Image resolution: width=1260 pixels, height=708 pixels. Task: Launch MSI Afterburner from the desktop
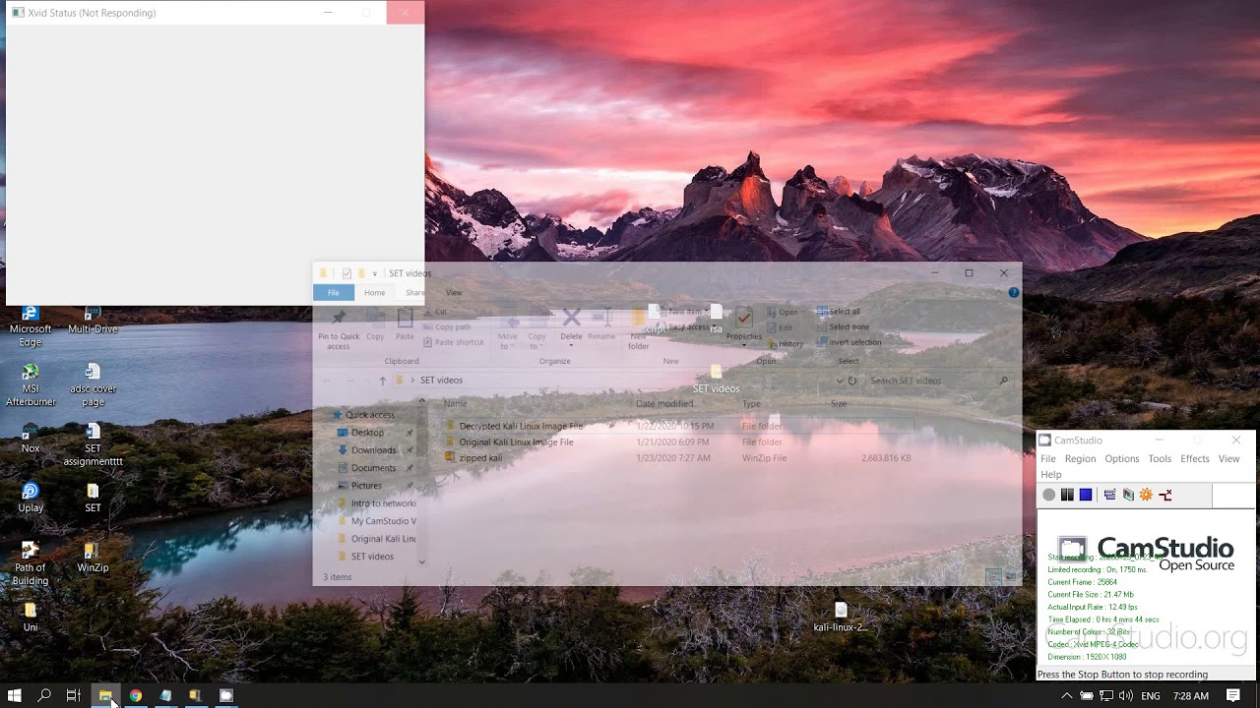click(x=31, y=386)
